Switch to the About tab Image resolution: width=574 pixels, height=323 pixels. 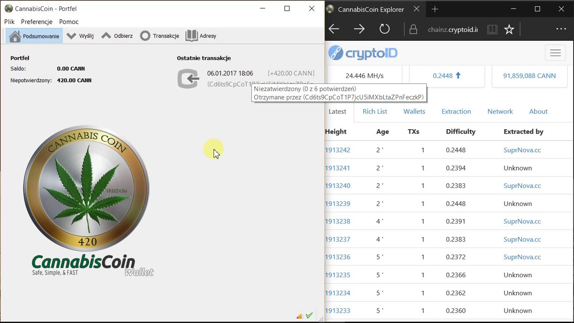pos(538,111)
